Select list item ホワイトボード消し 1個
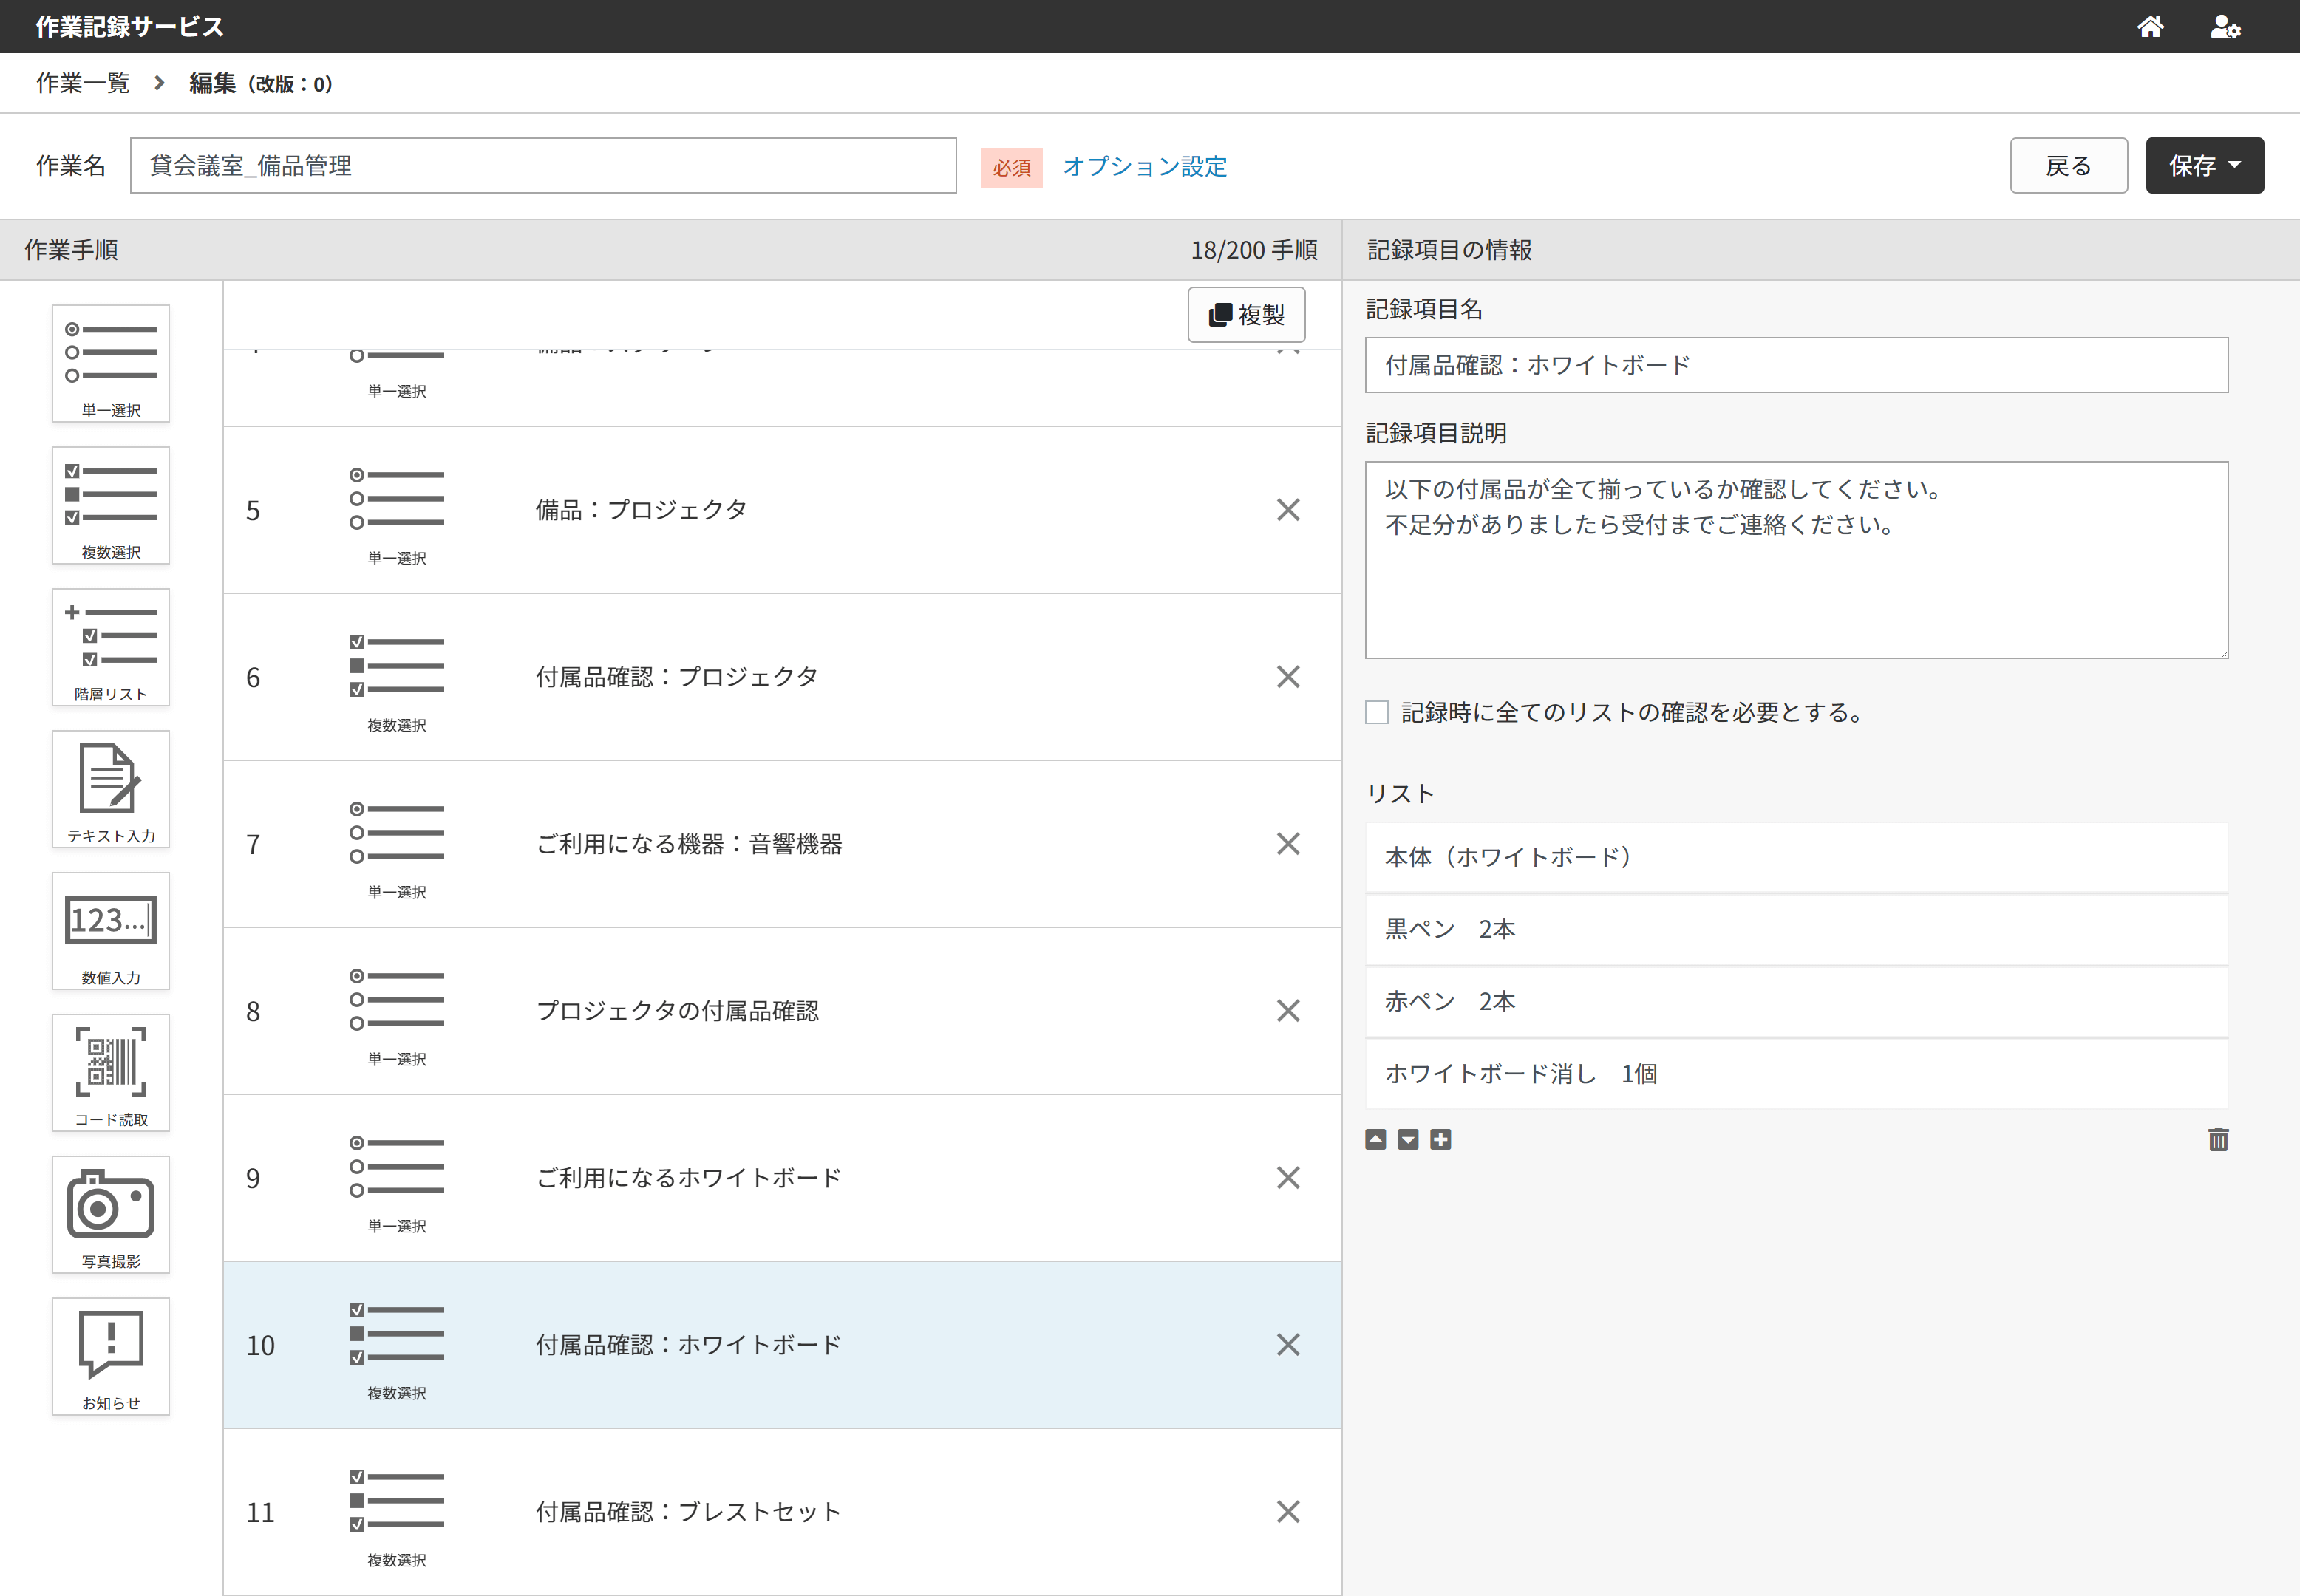Image resolution: width=2300 pixels, height=1596 pixels. [1796, 1074]
